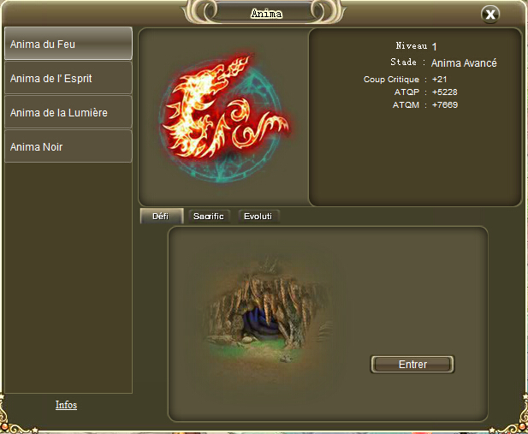Image resolution: width=528 pixels, height=434 pixels.
Task: Choose Anima de la Lumière
Action: pos(68,112)
